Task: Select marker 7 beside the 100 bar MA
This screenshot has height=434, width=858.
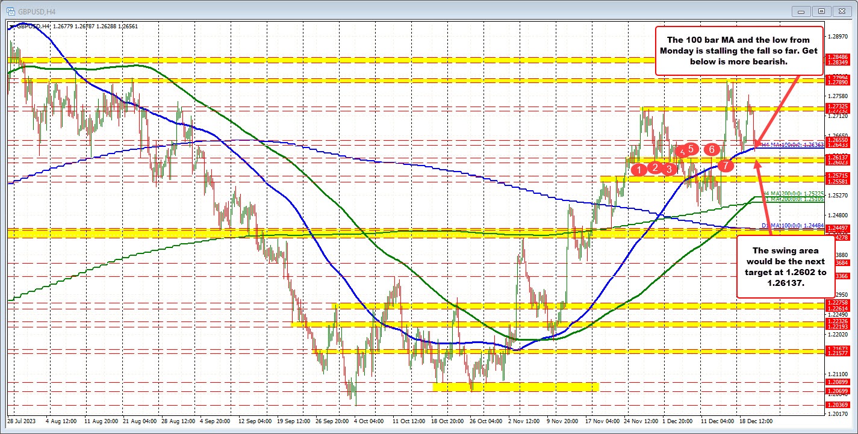Action: pyautogui.click(x=726, y=166)
